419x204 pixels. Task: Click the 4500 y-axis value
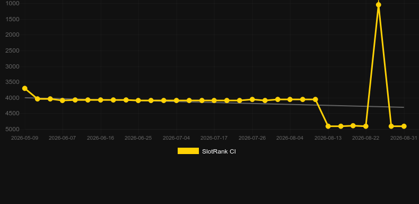(12, 114)
